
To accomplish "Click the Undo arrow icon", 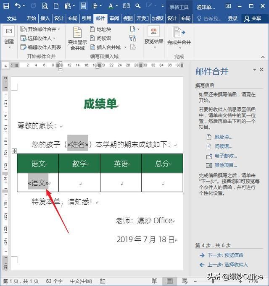I will (18, 6).
